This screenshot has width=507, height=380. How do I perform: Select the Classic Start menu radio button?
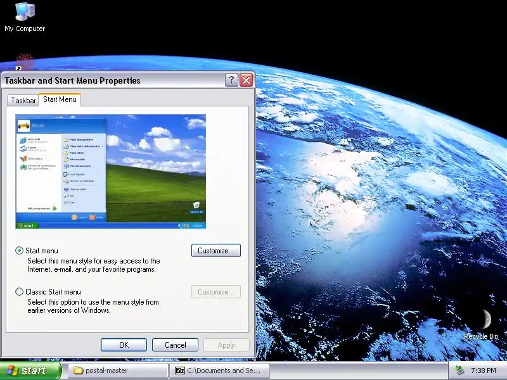[20, 292]
